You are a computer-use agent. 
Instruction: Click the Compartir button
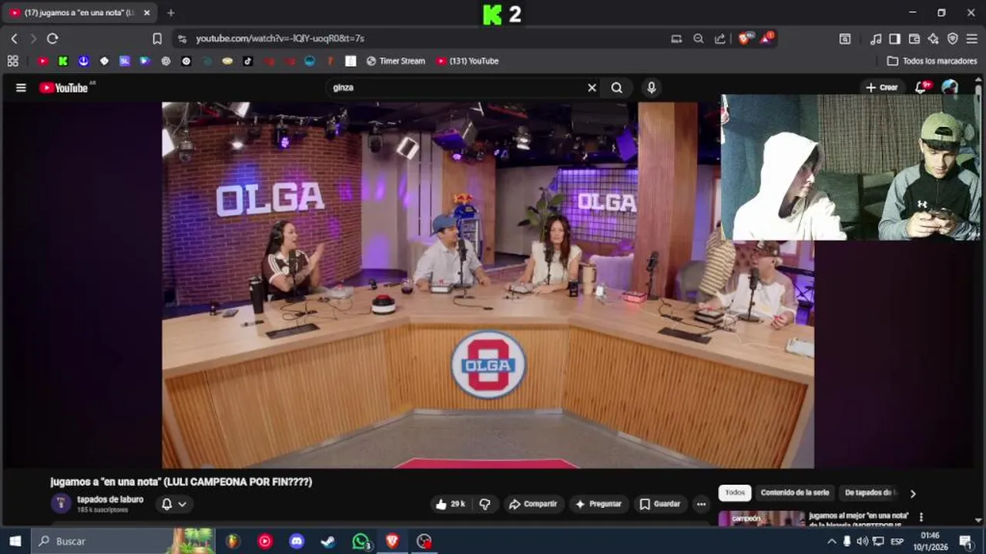pos(533,504)
